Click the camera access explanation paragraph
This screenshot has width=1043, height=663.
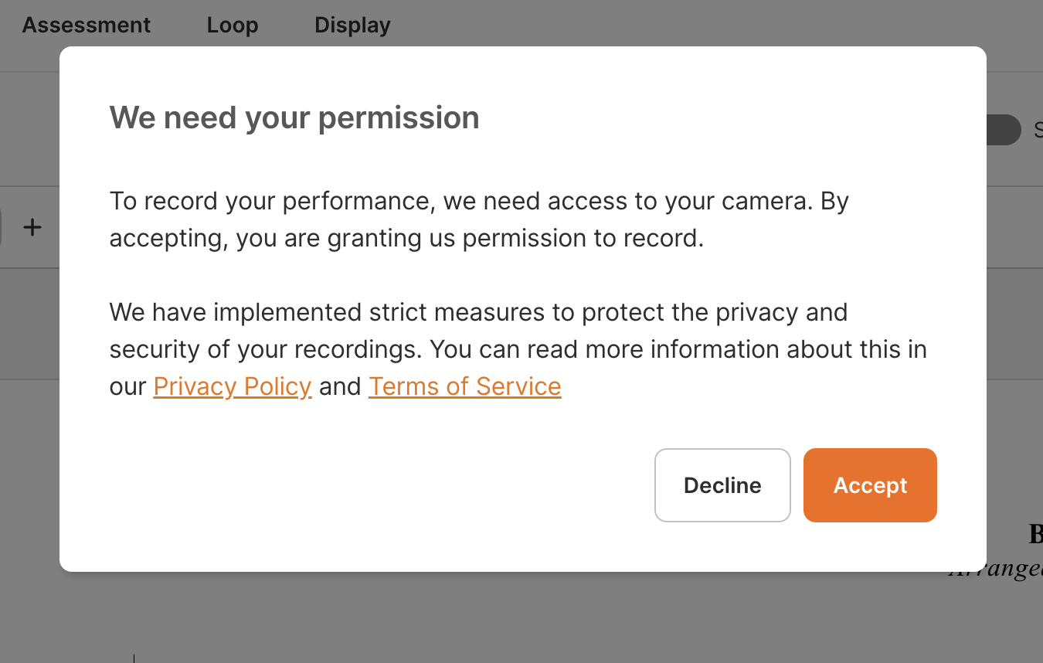479,219
